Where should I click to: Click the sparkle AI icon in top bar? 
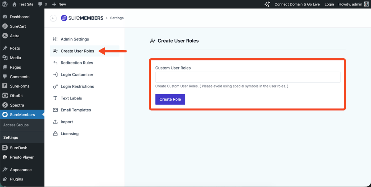pos(267,4)
